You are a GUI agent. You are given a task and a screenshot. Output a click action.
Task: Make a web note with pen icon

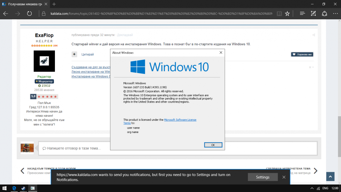tap(313, 14)
